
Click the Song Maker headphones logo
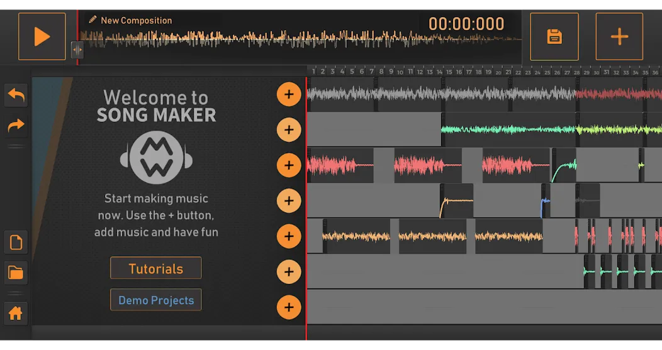click(x=156, y=157)
